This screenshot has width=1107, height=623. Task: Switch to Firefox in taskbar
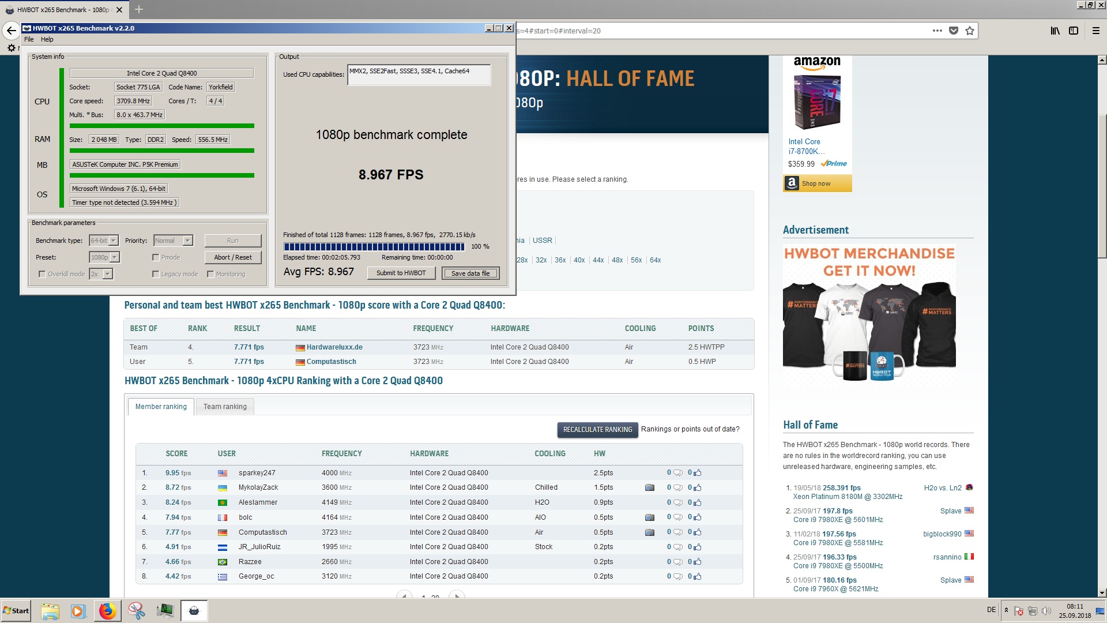(x=107, y=611)
